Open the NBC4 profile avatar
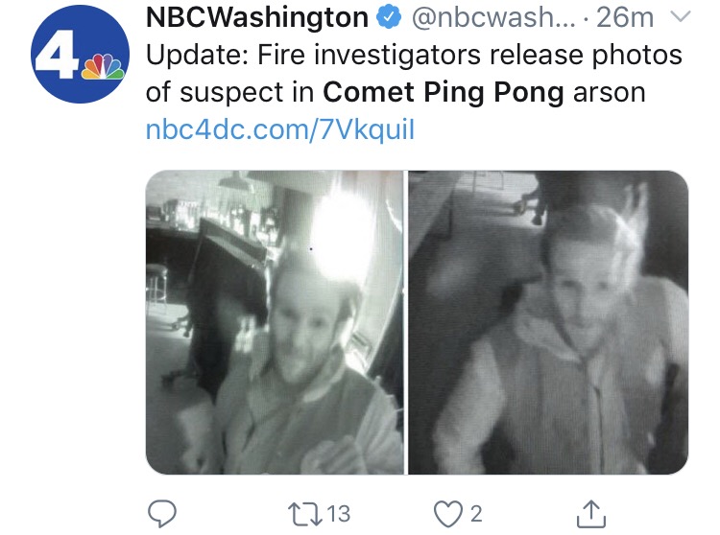720x535 pixels. (x=80, y=54)
